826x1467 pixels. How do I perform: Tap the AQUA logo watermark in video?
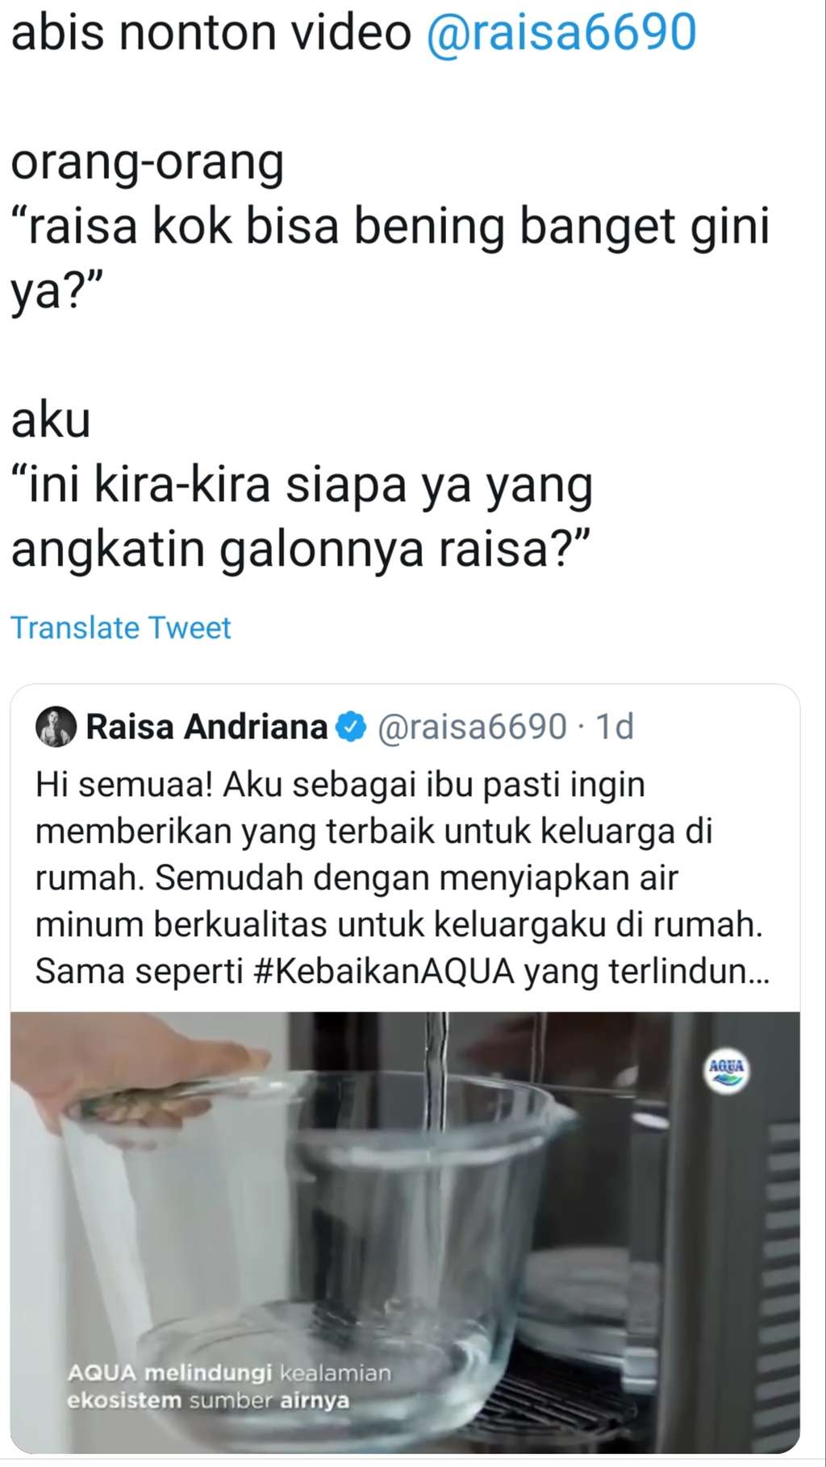pos(725,1070)
